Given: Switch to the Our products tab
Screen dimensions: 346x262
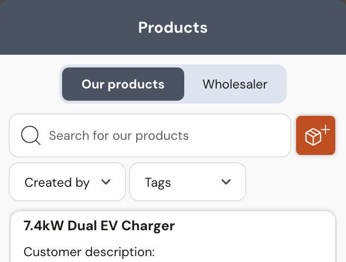Looking at the screenshot, I should click(123, 84).
